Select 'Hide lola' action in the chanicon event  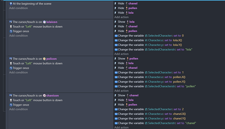tap(124, 100)
